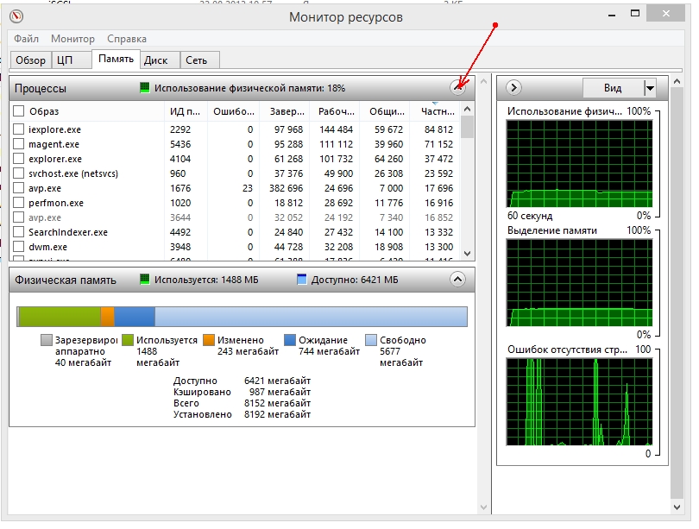Open the Вид dropdown arrow
Viewport: 699px width, 529px height.
tap(650, 88)
